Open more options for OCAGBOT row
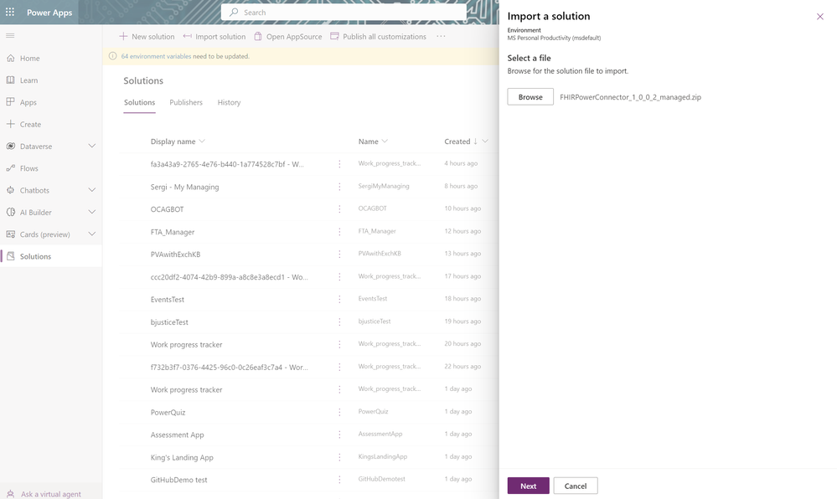Image resolution: width=837 pixels, height=499 pixels. click(x=339, y=208)
